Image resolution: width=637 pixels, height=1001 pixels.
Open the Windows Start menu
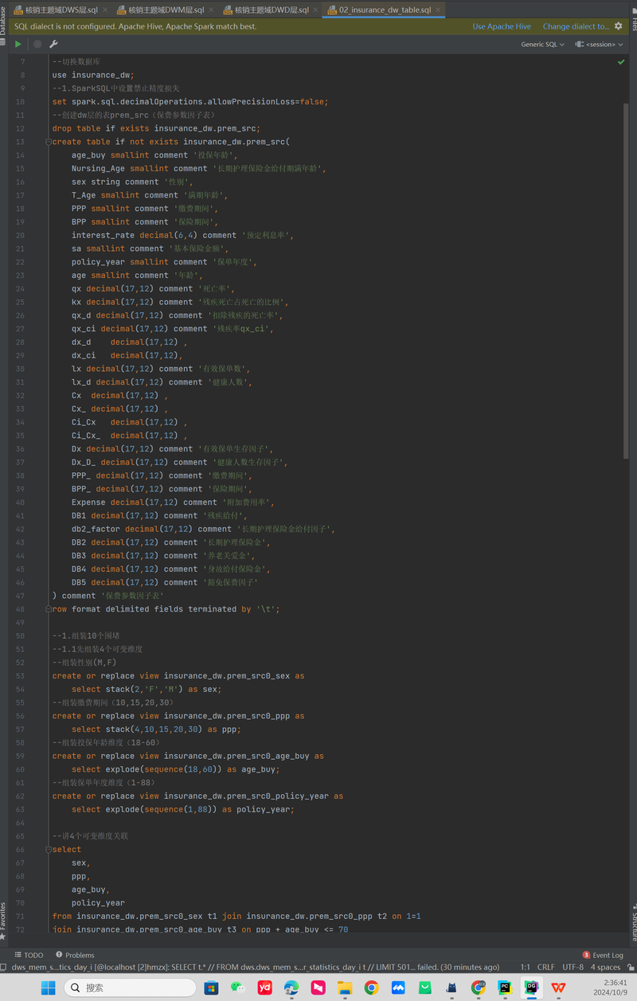49,987
